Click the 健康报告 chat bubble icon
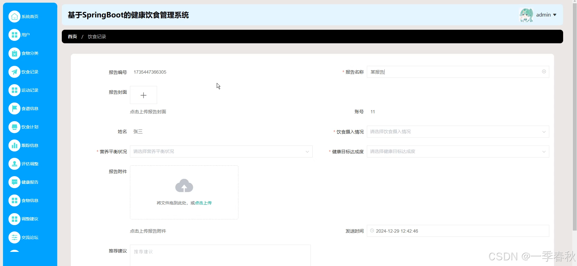This screenshot has width=577, height=266. (14, 182)
